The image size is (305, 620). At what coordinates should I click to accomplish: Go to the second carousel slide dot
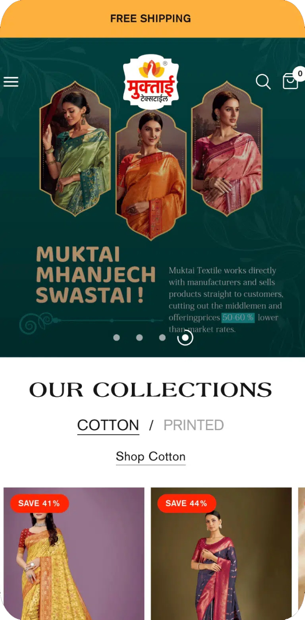pyautogui.click(x=139, y=338)
